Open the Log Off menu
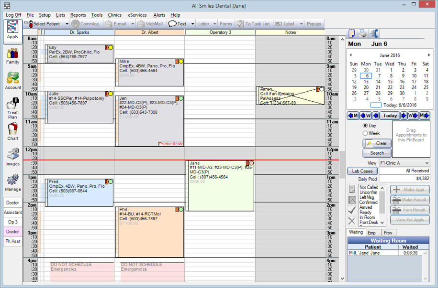Screen dimensions: 438x288 pyautogui.click(x=13, y=15)
